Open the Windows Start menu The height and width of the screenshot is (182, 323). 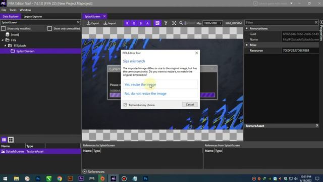[6, 178]
